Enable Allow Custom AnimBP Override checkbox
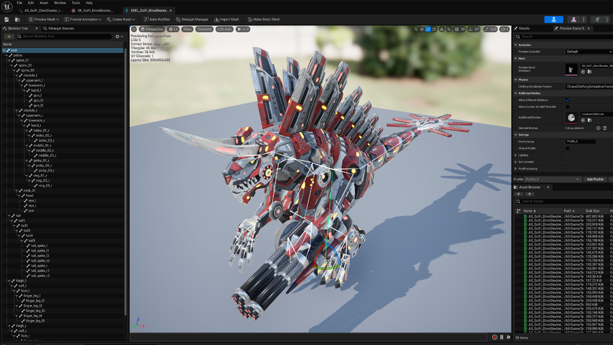 (568, 107)
